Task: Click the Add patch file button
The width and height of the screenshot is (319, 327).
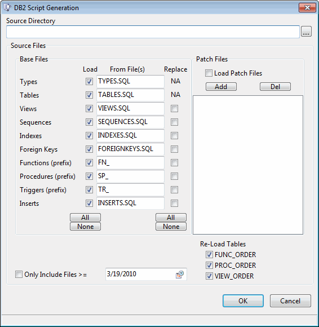Action: [x=221, y=87]
